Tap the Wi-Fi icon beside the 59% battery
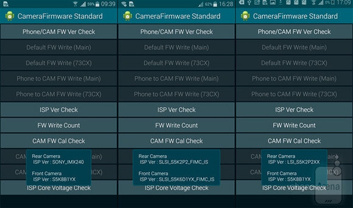 (76, 4)
